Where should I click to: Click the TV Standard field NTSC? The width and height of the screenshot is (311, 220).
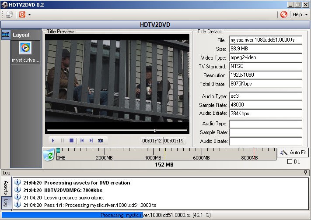tap(266, 66)
